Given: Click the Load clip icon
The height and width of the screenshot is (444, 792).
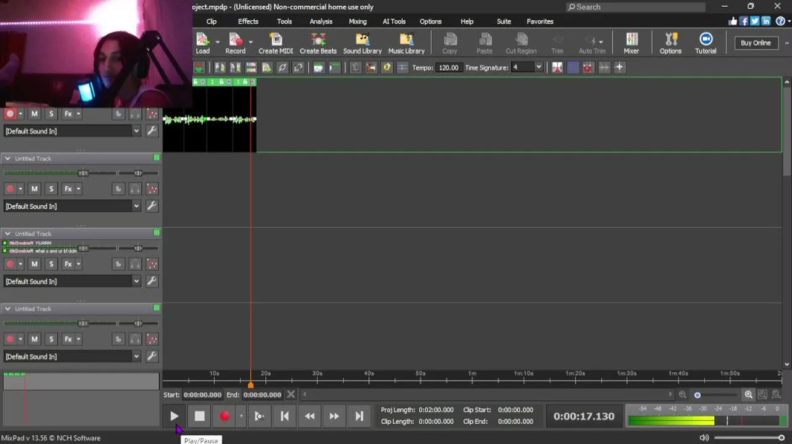Looking at the screenshot, I should pos(202,43).
